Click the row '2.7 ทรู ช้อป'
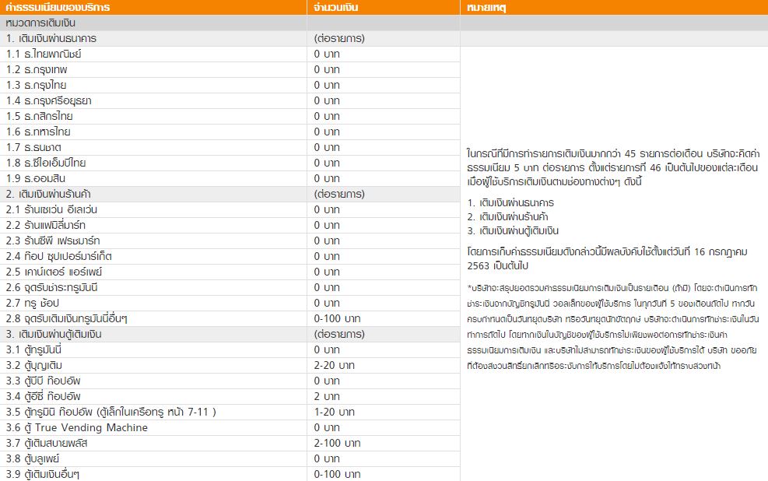768x481 pixels. [x=33, y=303]
